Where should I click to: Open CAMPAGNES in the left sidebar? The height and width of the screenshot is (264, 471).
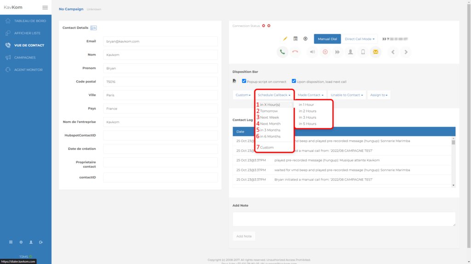tap(25, 57)
